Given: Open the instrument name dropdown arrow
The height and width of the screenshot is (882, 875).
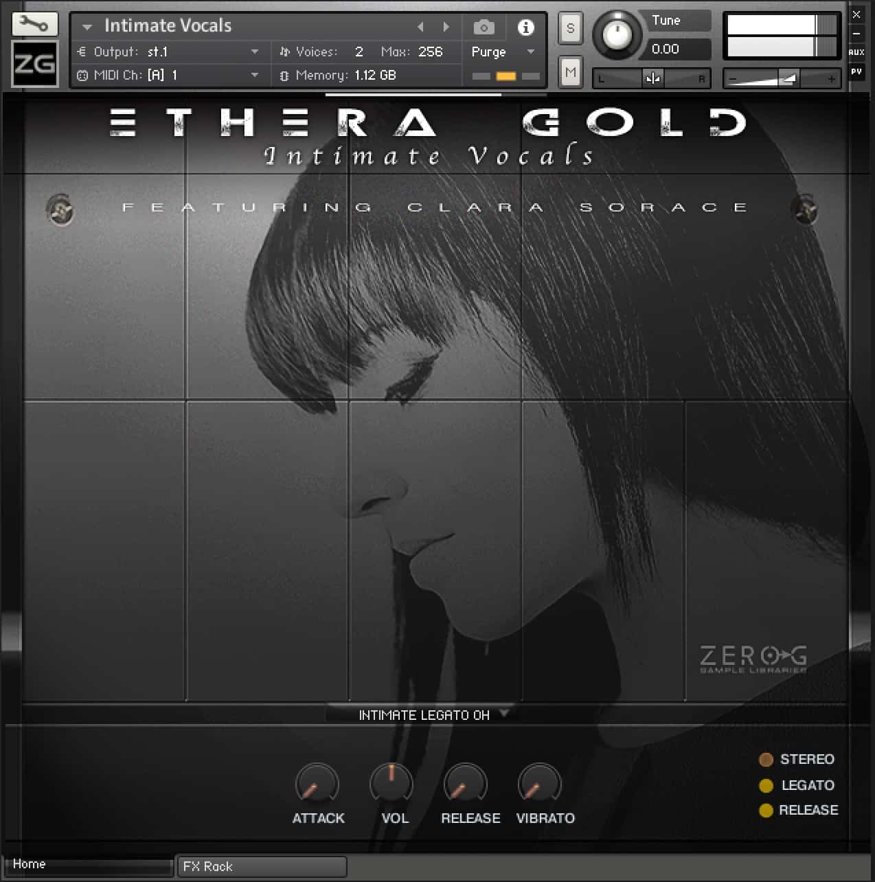Looking at the screenshot, I should coord(87,27).
